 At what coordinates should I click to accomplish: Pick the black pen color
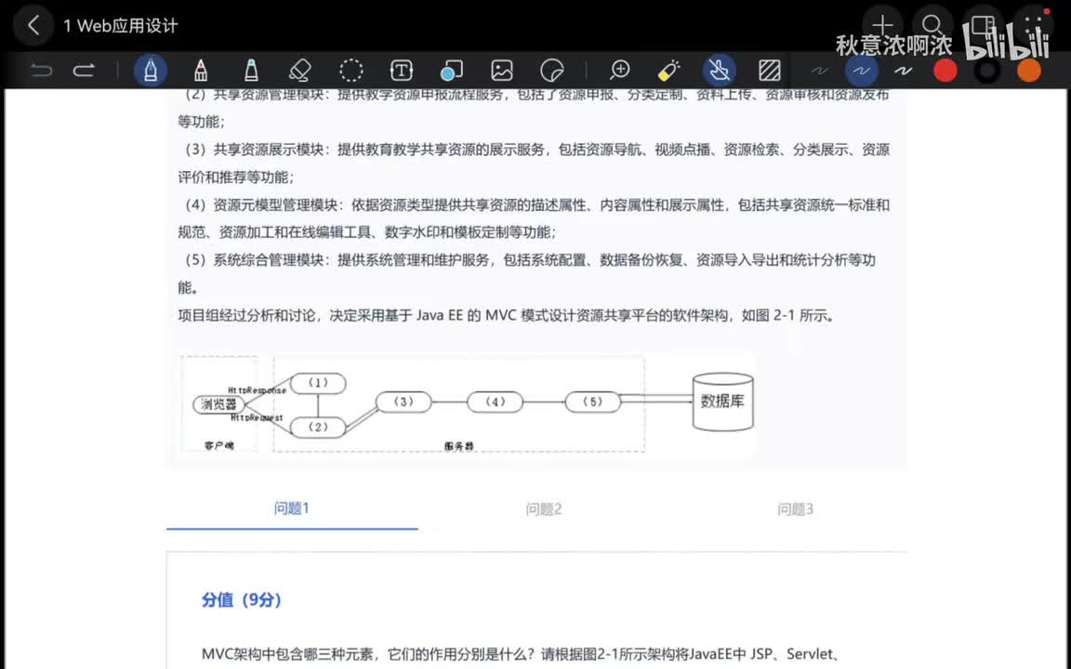click(987, 71)
